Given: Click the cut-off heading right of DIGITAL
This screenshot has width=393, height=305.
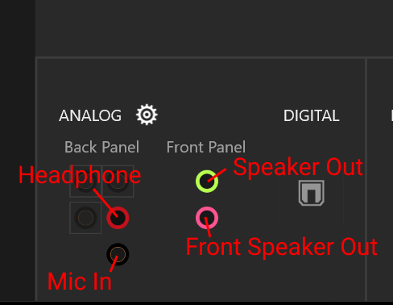Looking at the screenshot, I should (392, 115).
